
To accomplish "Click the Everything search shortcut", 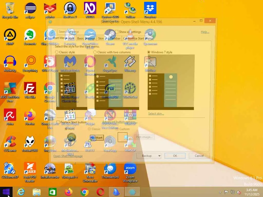I will pyautogui.click(x=30, y=64).
